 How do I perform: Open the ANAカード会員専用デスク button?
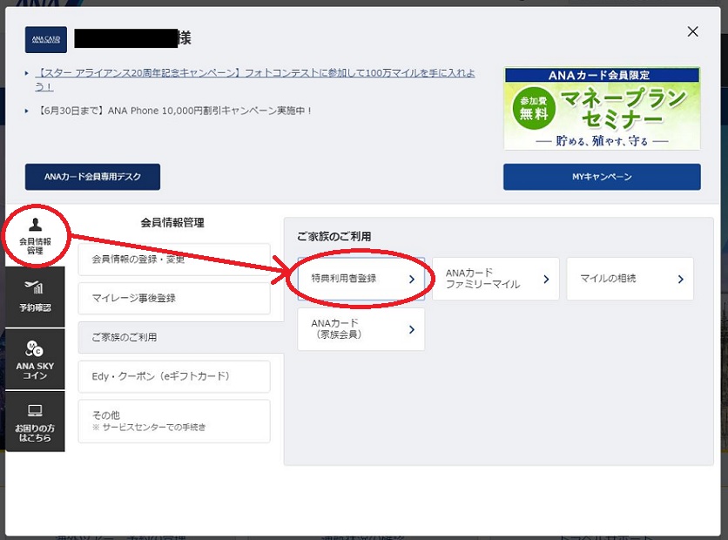pyautogui.click(x=92, y=177)
